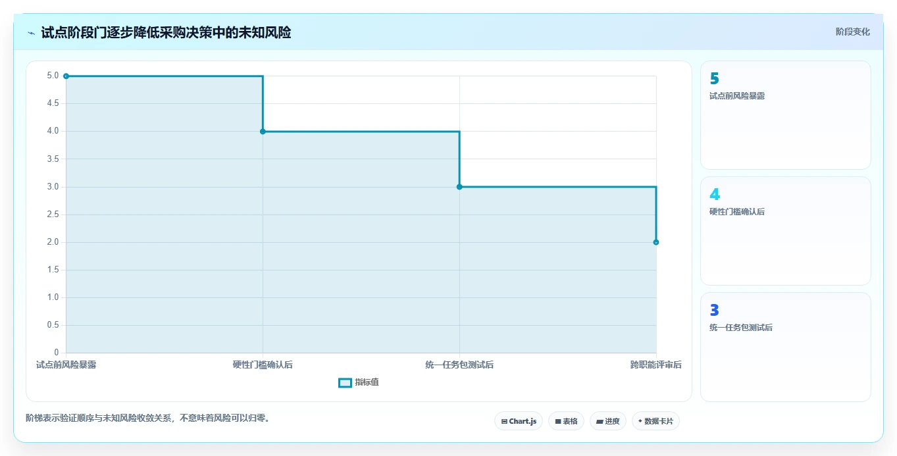Toggle the 指标值 legend item
Image resolution: width=897 pixels, height=456 pixels.
(359, 382)
